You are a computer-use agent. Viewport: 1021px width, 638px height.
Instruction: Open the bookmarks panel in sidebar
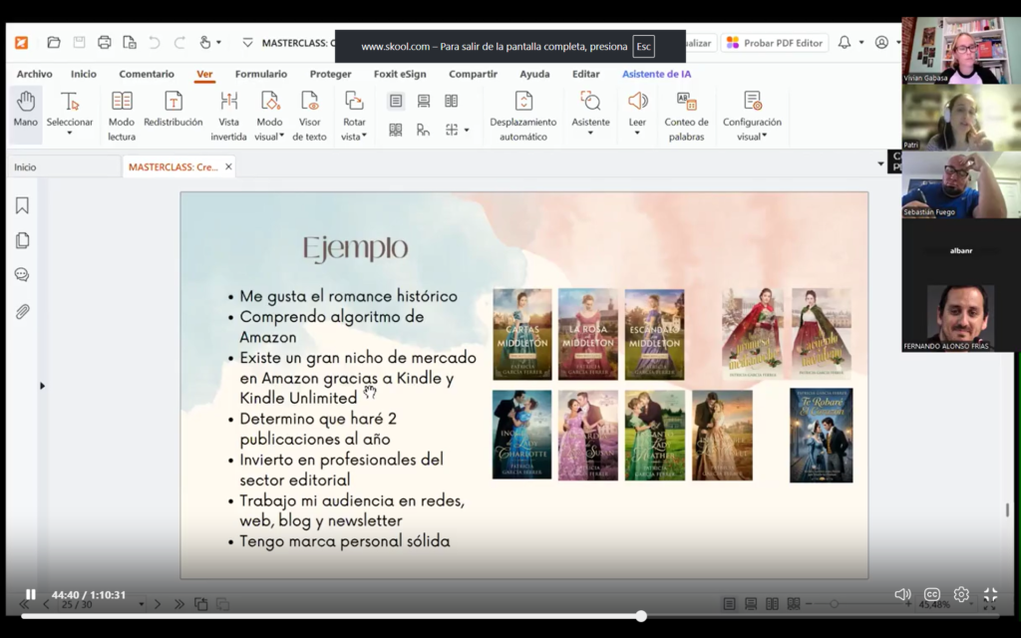[x=22, y=205]
